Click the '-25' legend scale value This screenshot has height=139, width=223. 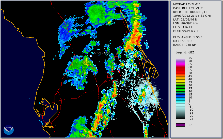(191, 119)
